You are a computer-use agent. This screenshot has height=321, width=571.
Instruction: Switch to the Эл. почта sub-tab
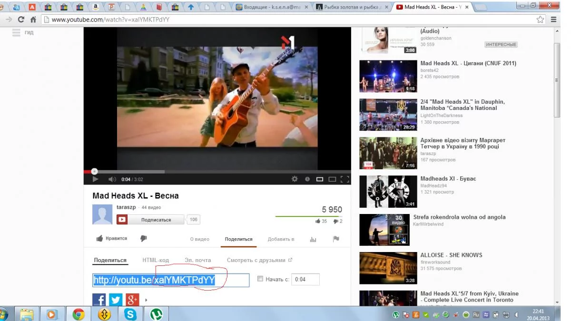(x=198, y=260)
